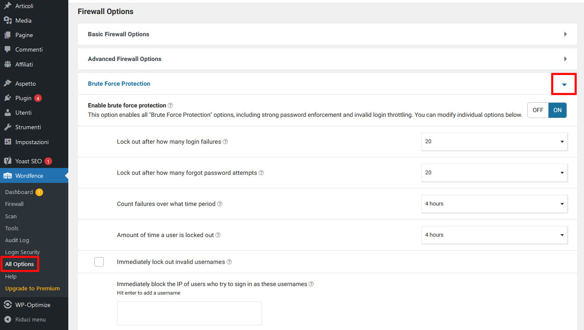Viewport: 584px width, 330px height.
Task: Expand the Basic Firewall Options section
Action: [565, 34]
